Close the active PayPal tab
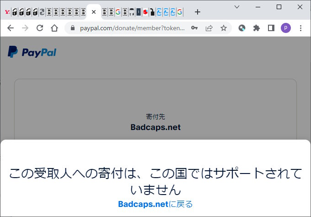 click(94, 12)
